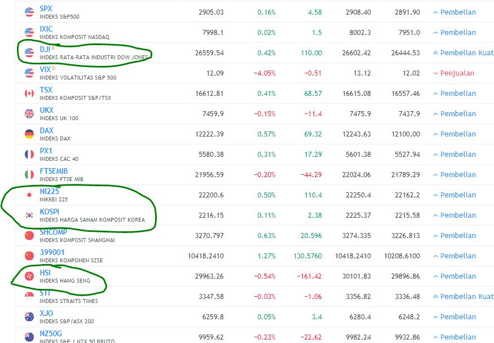Click the INDEKS KOMPOSIT SHANGHAI description

77,240
